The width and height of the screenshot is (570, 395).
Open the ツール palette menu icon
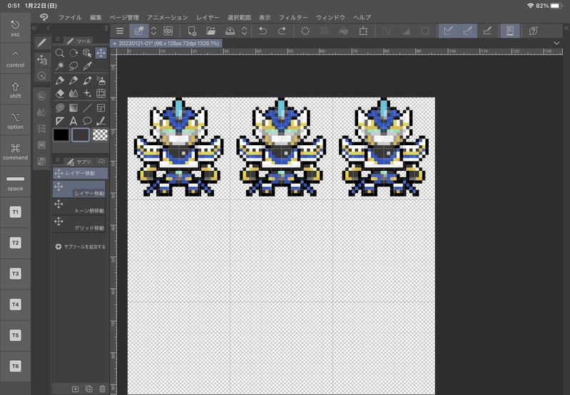[58, 39]
